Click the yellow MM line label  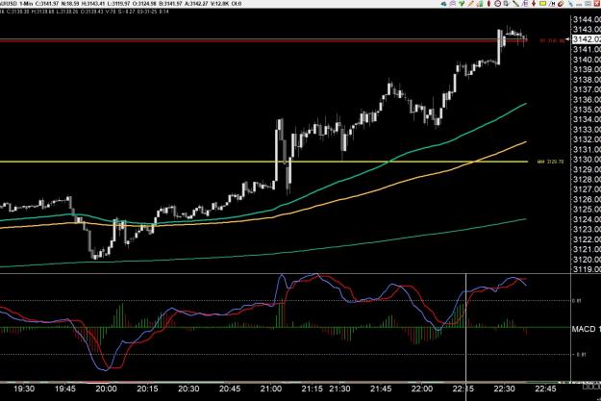click(x=550, y=162)
